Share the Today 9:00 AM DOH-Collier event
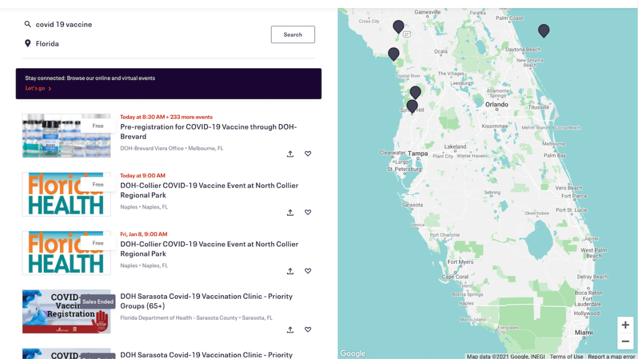This screenshot has height=359, width=638. (x=290, y=213)
